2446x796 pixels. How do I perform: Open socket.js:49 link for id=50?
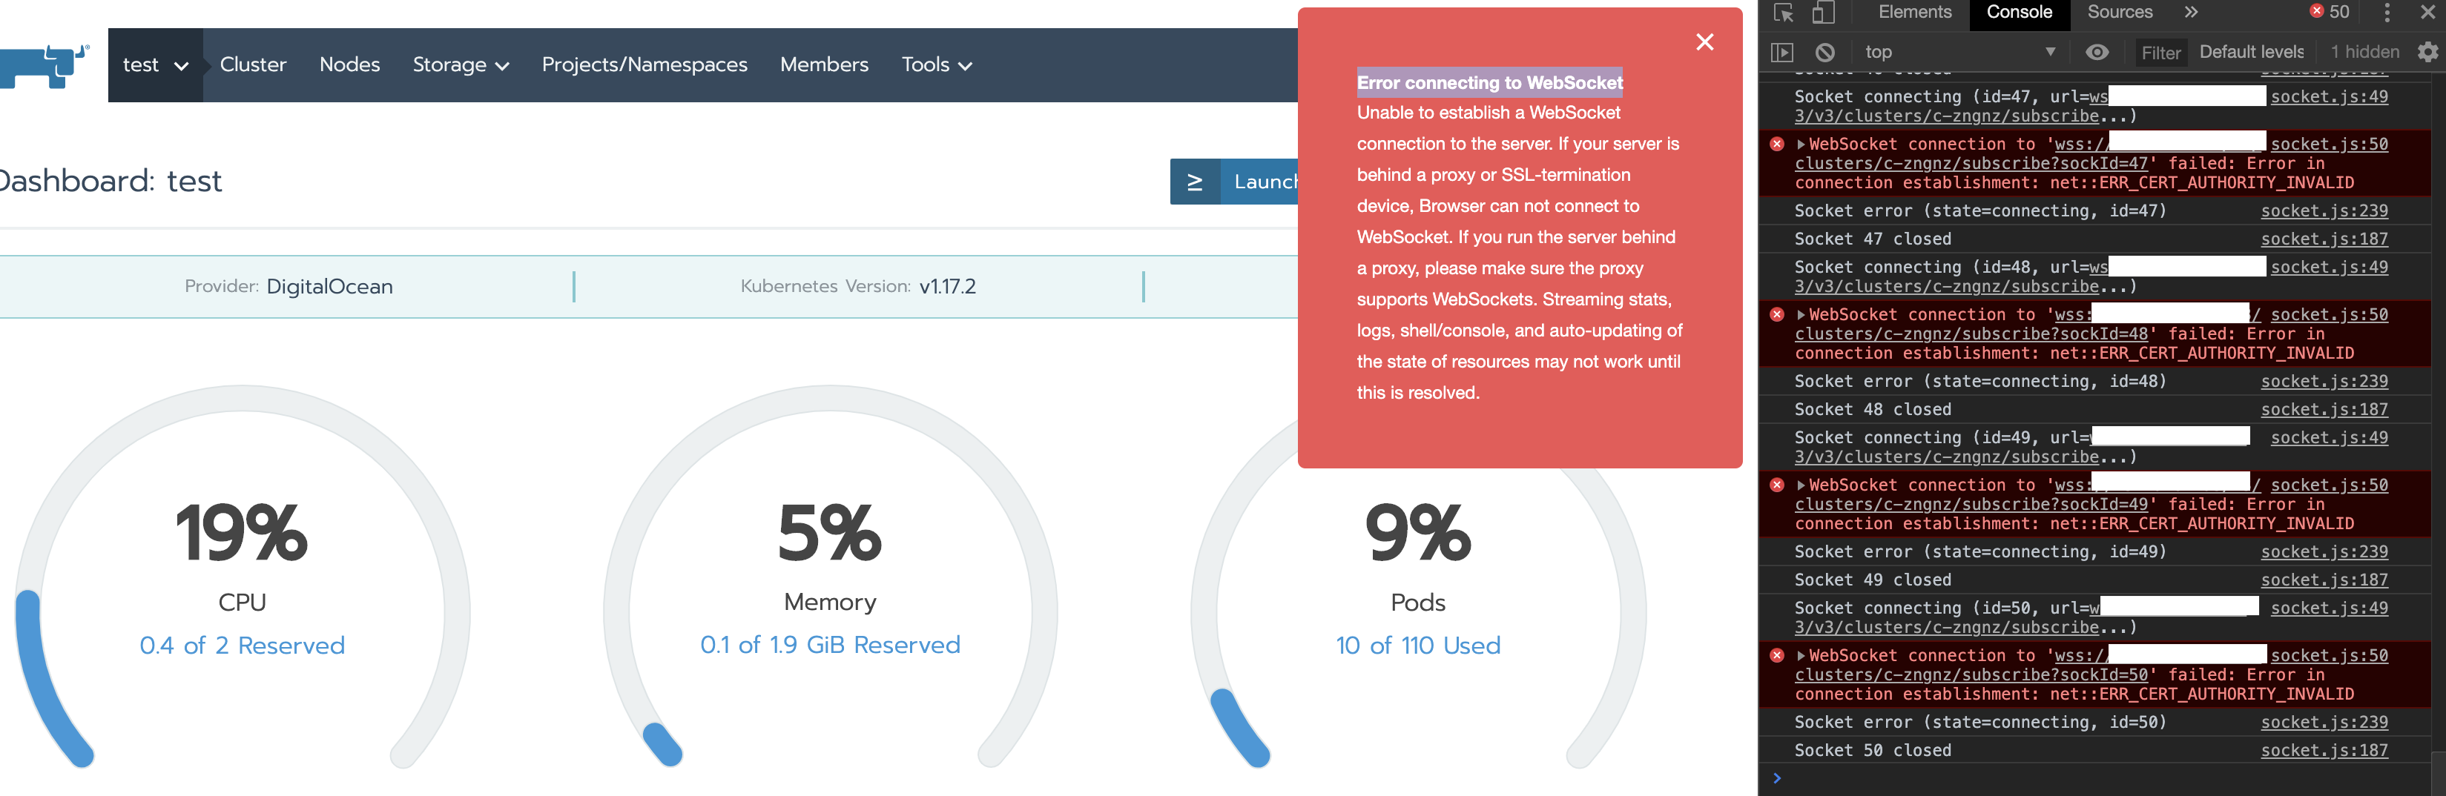[2328, 608]
